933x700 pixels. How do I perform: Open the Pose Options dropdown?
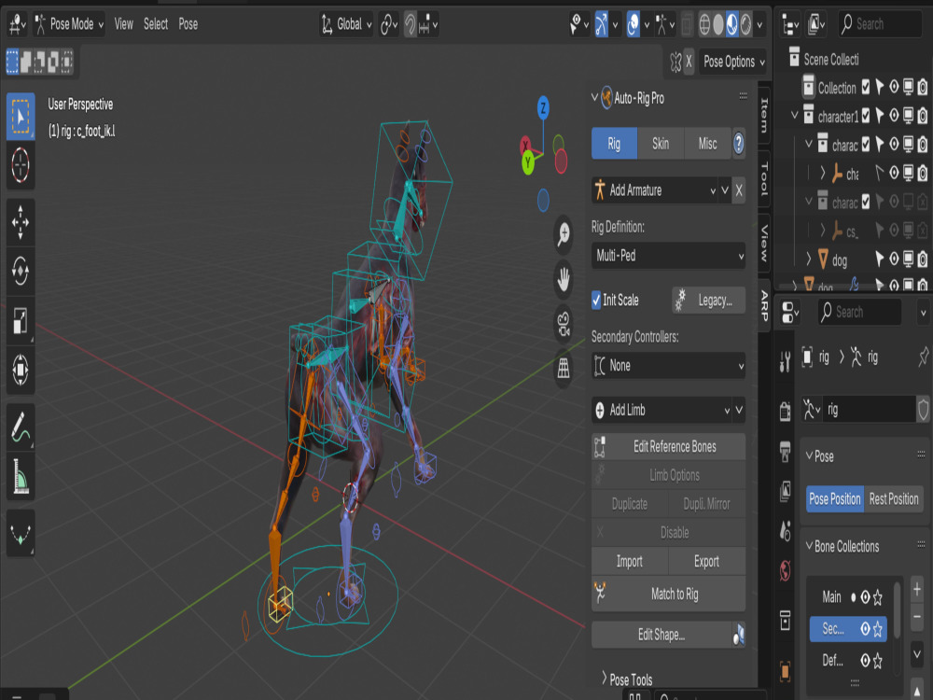click(x=732, y=62)
